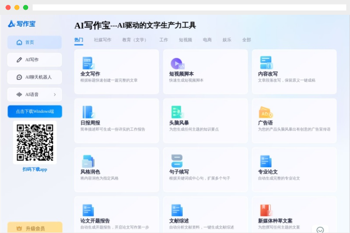
Task: Click the 点击下载Windows端 button
Action: click(x=35, y=111)
